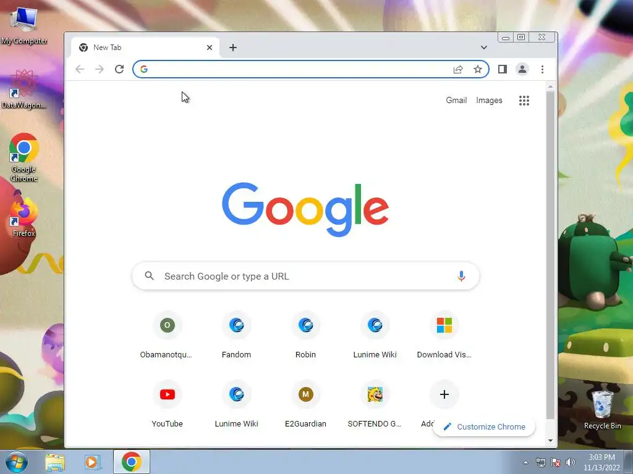The width and height of the screenshot is (633, 474).
Task: Click the scrollbar down arrow
Action: (x=550, y=441)
